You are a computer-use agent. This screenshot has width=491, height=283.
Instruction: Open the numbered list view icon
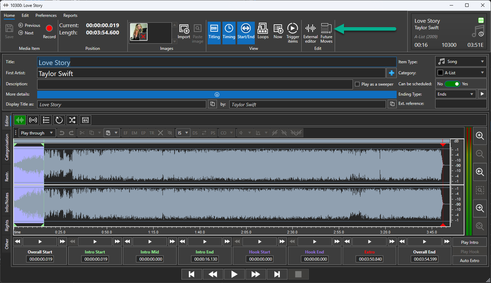click(46, 120)
